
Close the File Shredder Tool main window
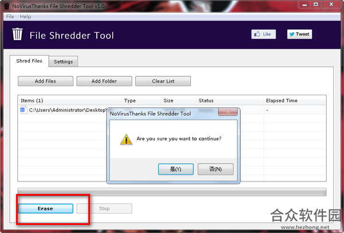331,5
